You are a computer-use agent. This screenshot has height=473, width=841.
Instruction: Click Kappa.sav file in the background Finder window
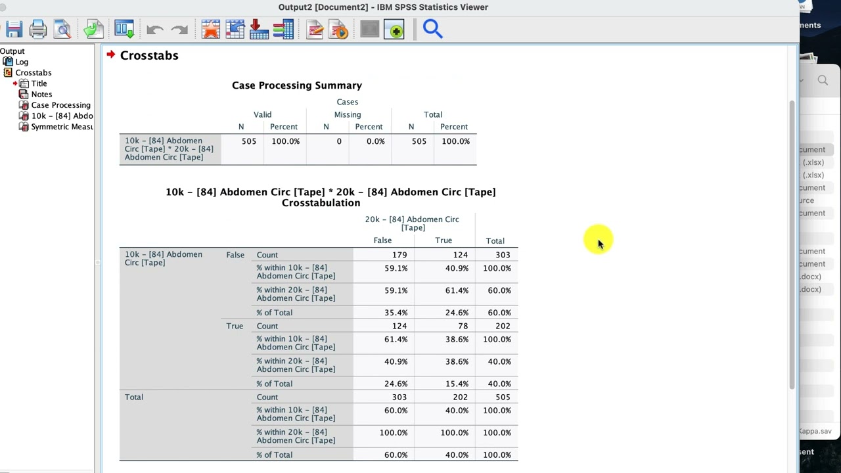tap(815, 431)
